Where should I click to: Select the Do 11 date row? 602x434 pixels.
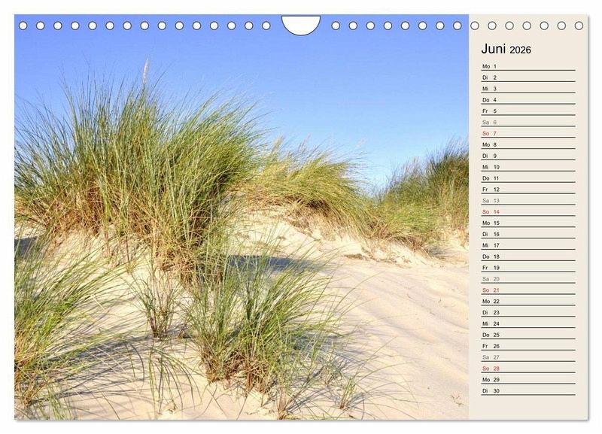click(528, 178)
